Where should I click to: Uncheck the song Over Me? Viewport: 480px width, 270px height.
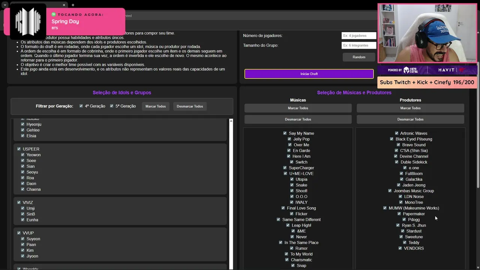(290, 145)
